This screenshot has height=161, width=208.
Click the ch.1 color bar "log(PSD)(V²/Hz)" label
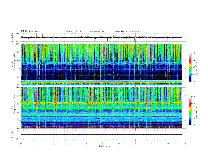click(197, 68)
